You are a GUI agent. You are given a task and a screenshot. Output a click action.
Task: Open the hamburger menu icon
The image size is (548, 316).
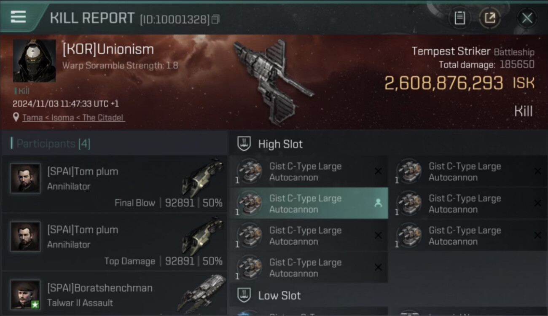coord(18,17)
